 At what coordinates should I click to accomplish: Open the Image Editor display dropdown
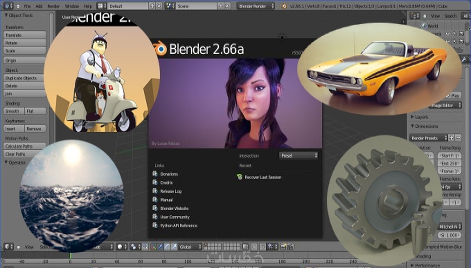pos(445,105)
